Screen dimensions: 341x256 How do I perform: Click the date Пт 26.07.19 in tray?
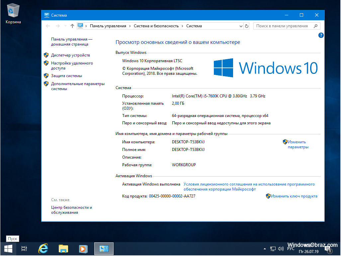[x=308, y=252]
